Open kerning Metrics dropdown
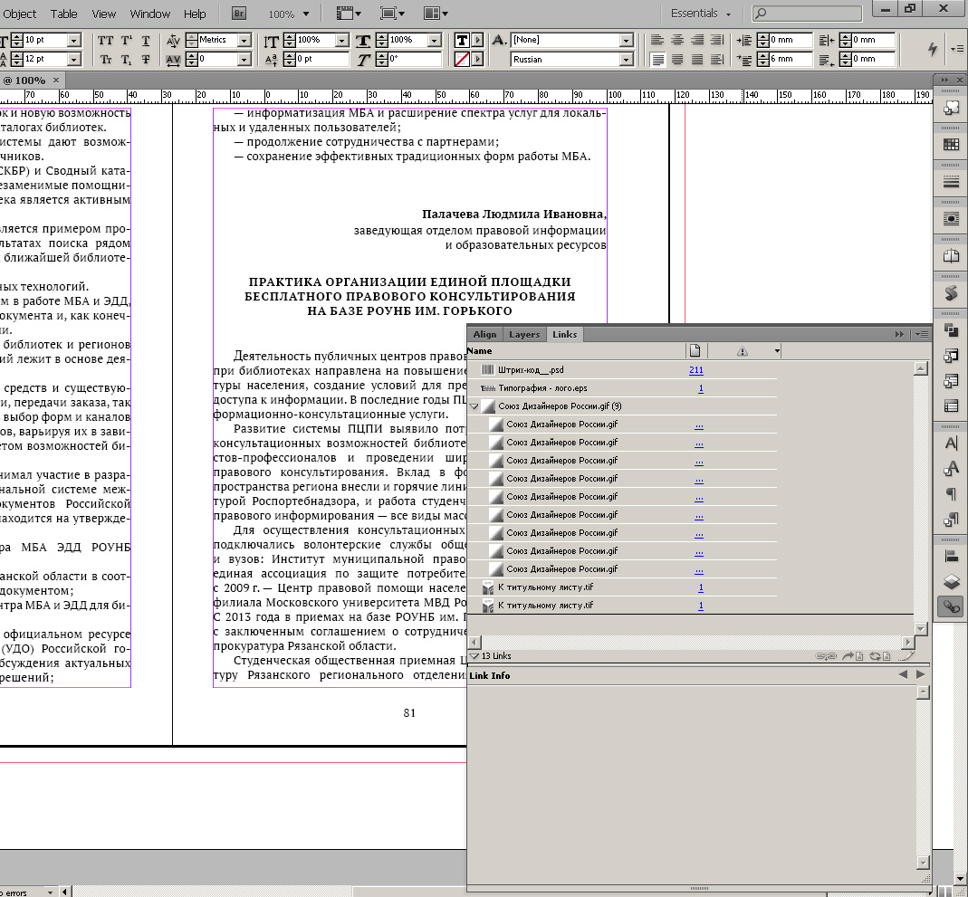The width and height of the screenshot is (968, 897). [244, 40]
